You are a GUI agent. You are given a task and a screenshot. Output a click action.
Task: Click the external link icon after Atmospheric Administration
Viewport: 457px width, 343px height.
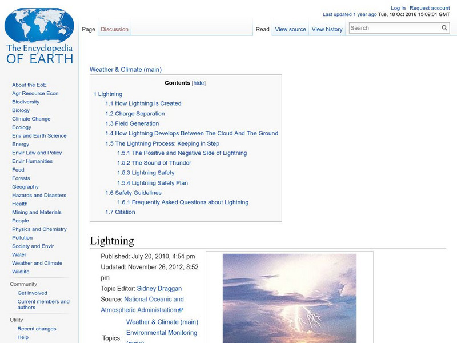(181, 309)
